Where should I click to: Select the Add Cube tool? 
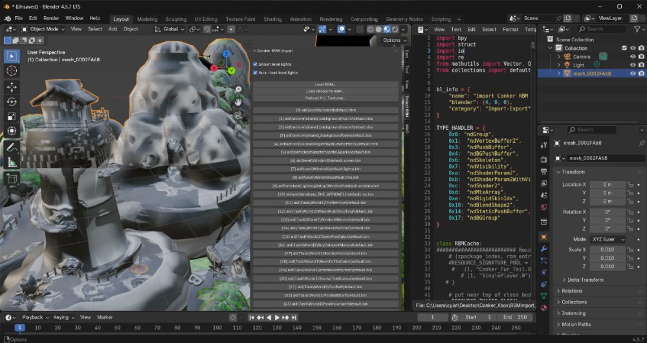(x=12, y=179)
